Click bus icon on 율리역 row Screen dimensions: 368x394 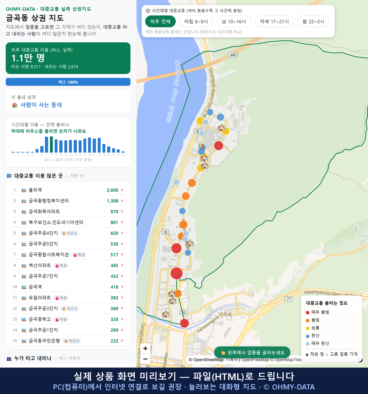click(24, 190)
